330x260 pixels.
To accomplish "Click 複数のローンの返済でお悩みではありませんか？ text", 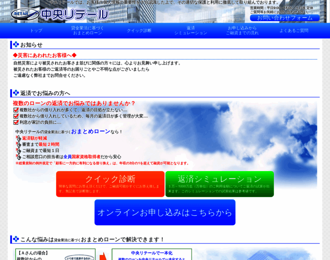I will (x=74, y=103).
